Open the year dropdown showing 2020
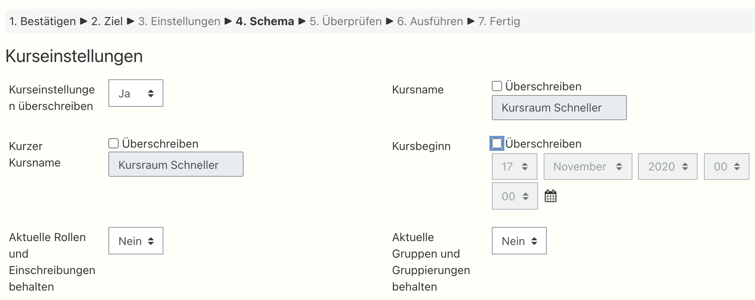 tap(667, 167)
